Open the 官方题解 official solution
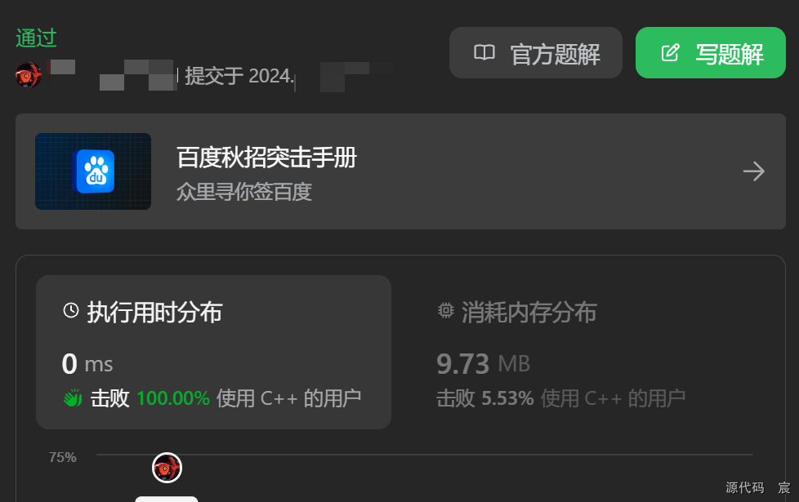This screenshot has height=502, width=799. pyautogui.click(x=536, y=53)
